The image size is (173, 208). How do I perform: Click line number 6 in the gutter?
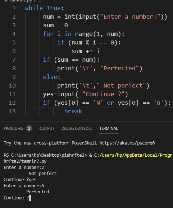pos(14,51)
